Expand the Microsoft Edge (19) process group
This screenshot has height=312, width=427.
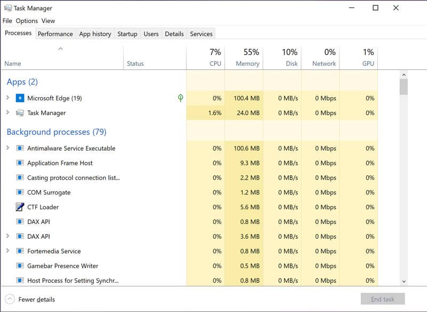(7, 98)
